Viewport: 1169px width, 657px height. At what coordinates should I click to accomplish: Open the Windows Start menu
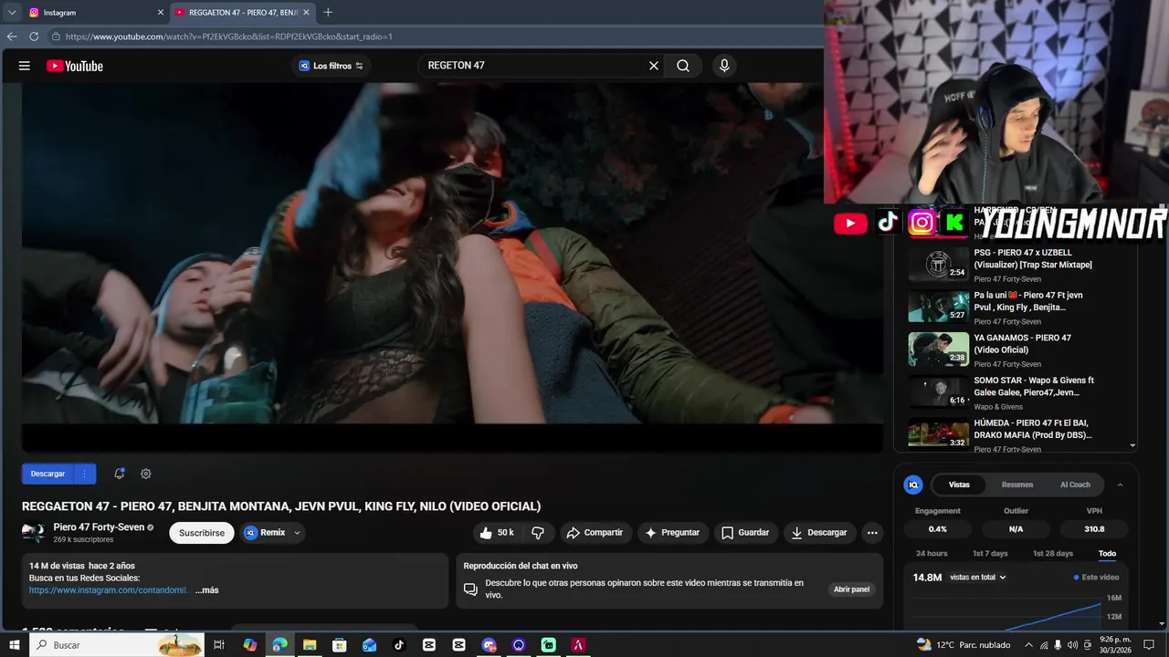coord(14,645)
